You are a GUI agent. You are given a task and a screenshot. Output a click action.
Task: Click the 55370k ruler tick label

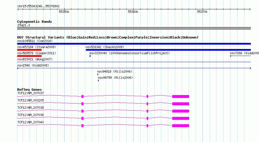pyautogui.click(x=202, y=12)
